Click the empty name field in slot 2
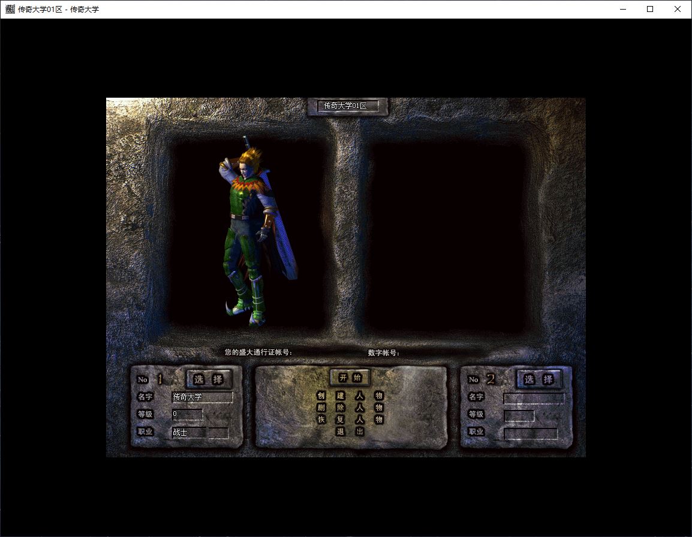692x537 pixels. tap(534, 398)
